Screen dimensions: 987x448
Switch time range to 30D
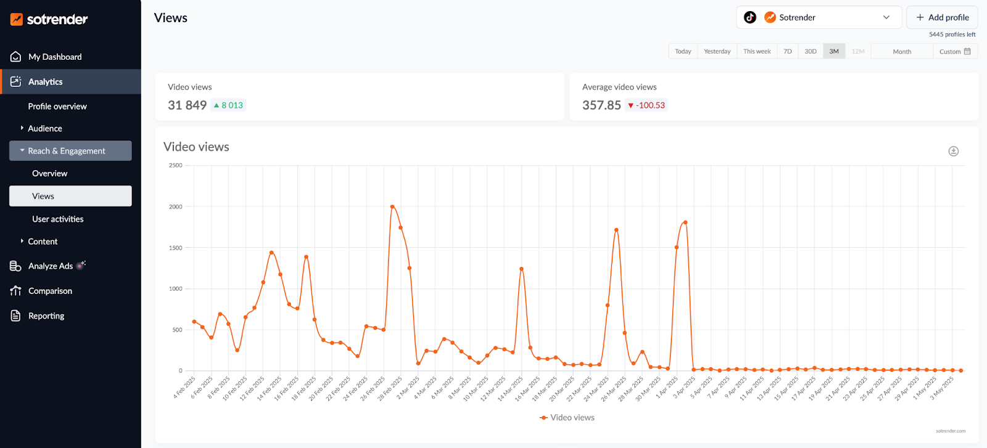(811, 52)
